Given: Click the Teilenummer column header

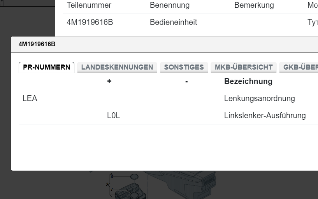Looking at the screenshot, I should point(89,5).
